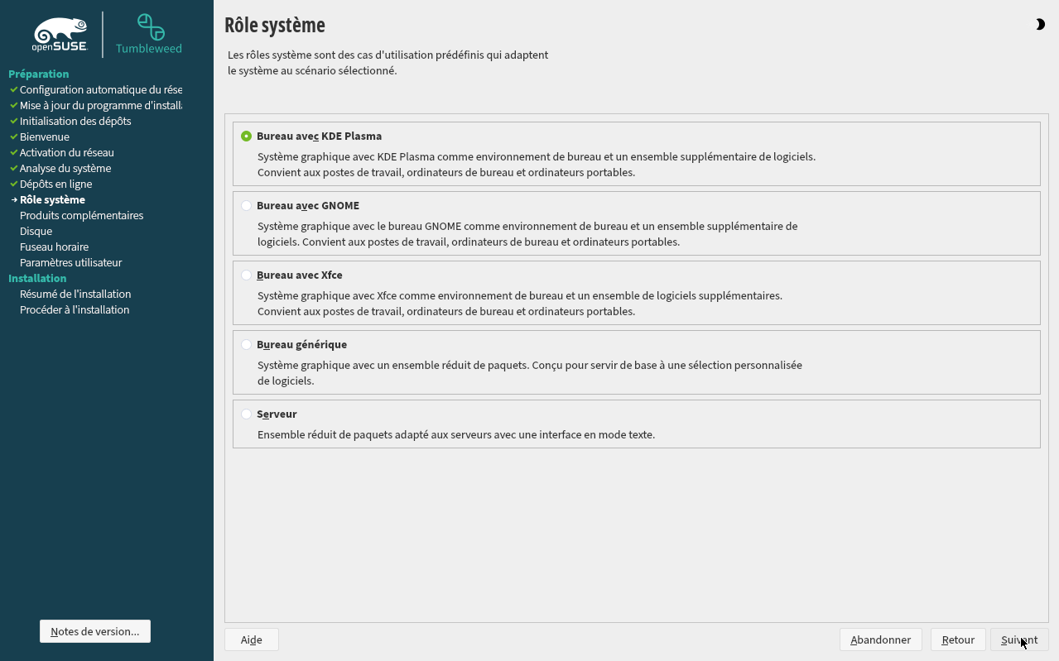Click the Tumbleweed logo icon
The image size is (1059, 661).
pos(150,27)
